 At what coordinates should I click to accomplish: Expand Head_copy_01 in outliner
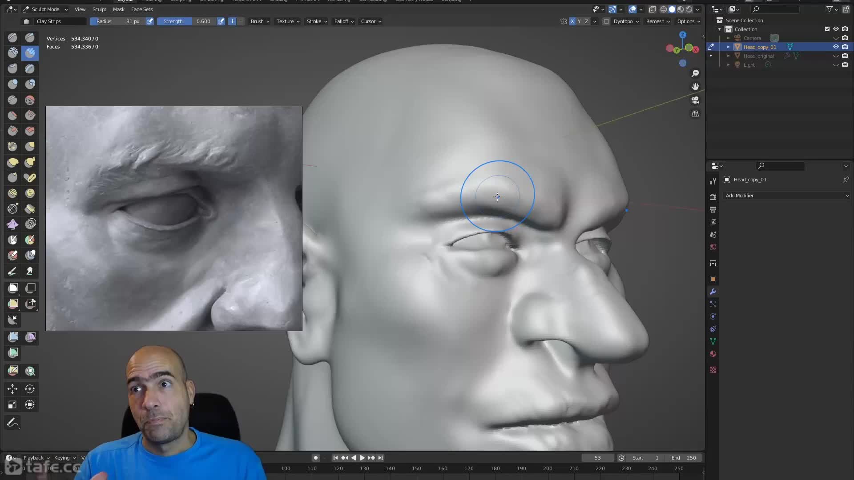coord(728,47)
